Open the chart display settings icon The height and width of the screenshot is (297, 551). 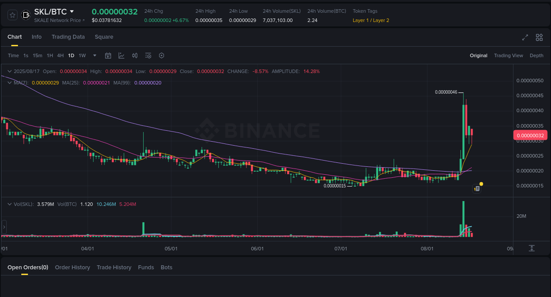point(148,55)
